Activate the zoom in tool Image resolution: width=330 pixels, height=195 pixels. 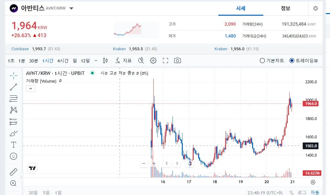[x=13, y=183]
